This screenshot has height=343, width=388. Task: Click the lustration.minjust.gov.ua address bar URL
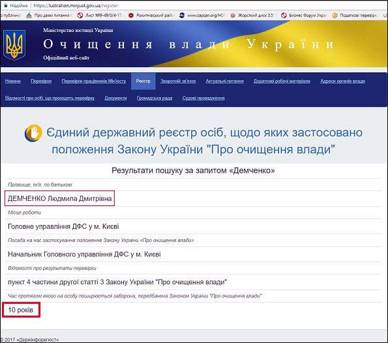[76, 5]
